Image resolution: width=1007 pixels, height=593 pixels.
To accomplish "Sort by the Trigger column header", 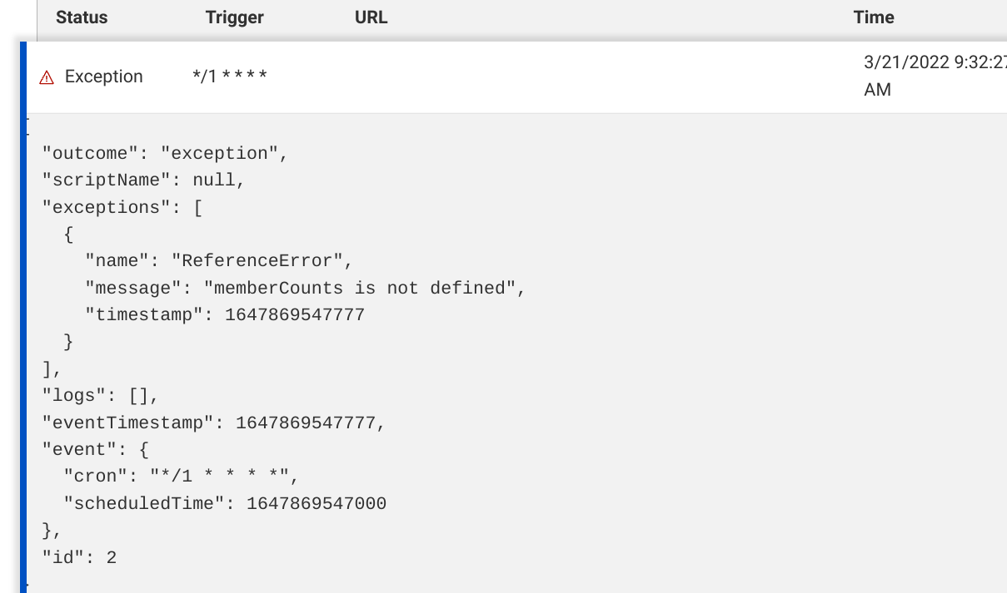I will (x=234, y=17).
